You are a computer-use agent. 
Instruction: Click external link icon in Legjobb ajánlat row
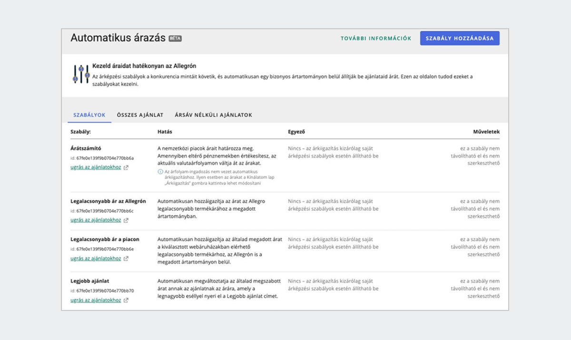[126, 301]
